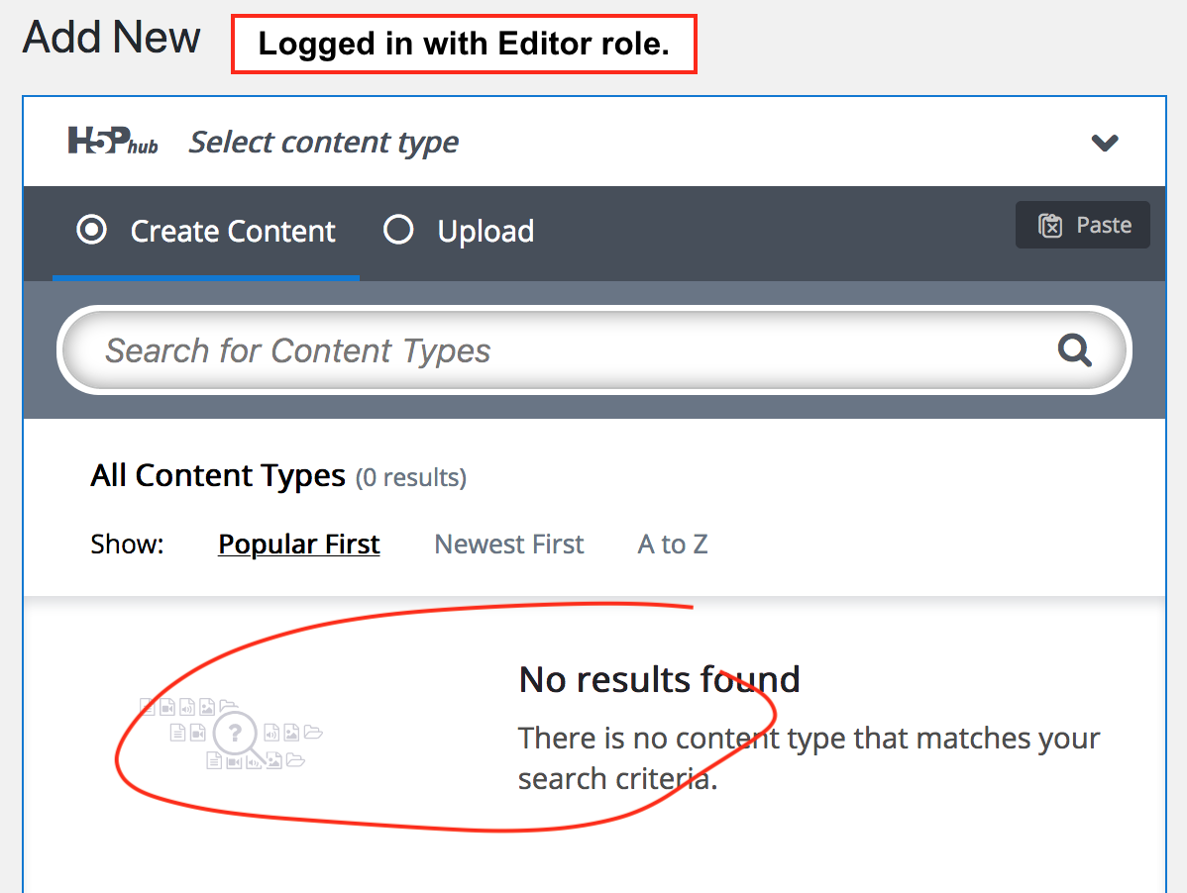Click the Add New page title
Viewport: 1187px width, 893px height.
[111, 37]
